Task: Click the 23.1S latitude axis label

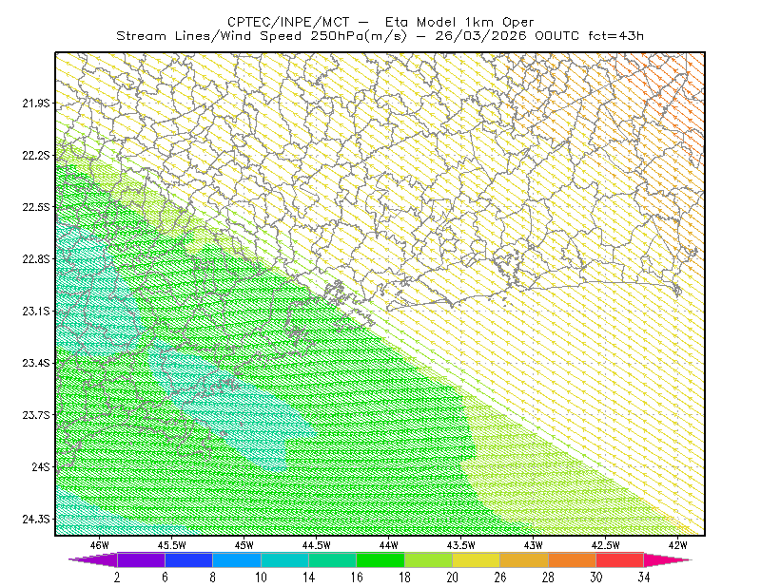Action: [35, 311]
